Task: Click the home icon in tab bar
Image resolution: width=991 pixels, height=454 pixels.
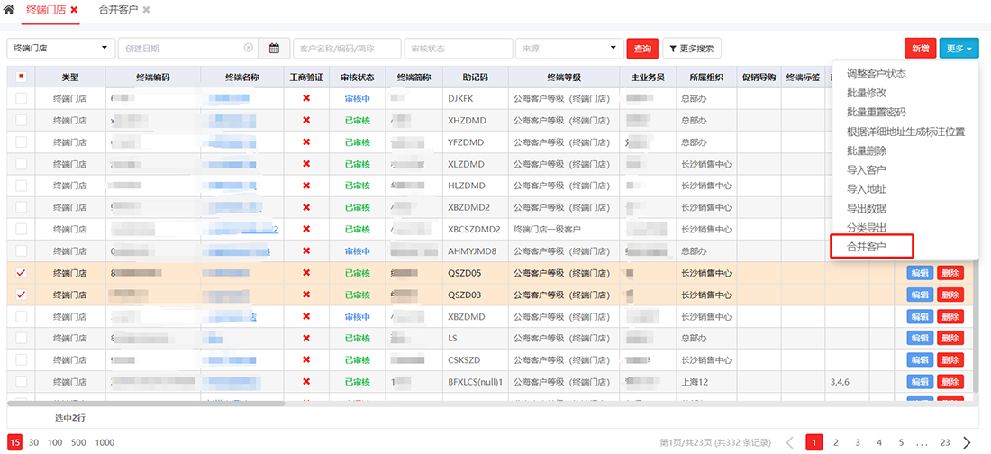Action: pyautogui.click(x=9, y=9)
